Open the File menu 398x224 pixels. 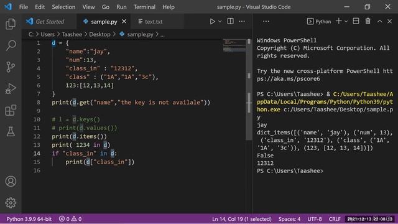[24, 7]
